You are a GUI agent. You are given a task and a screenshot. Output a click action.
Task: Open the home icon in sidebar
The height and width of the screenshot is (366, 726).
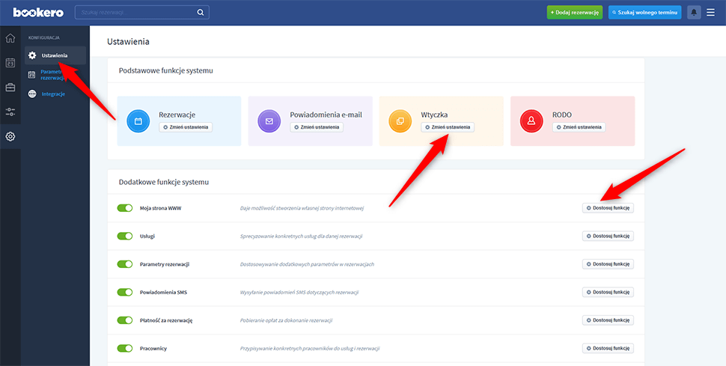coord(10,38)
